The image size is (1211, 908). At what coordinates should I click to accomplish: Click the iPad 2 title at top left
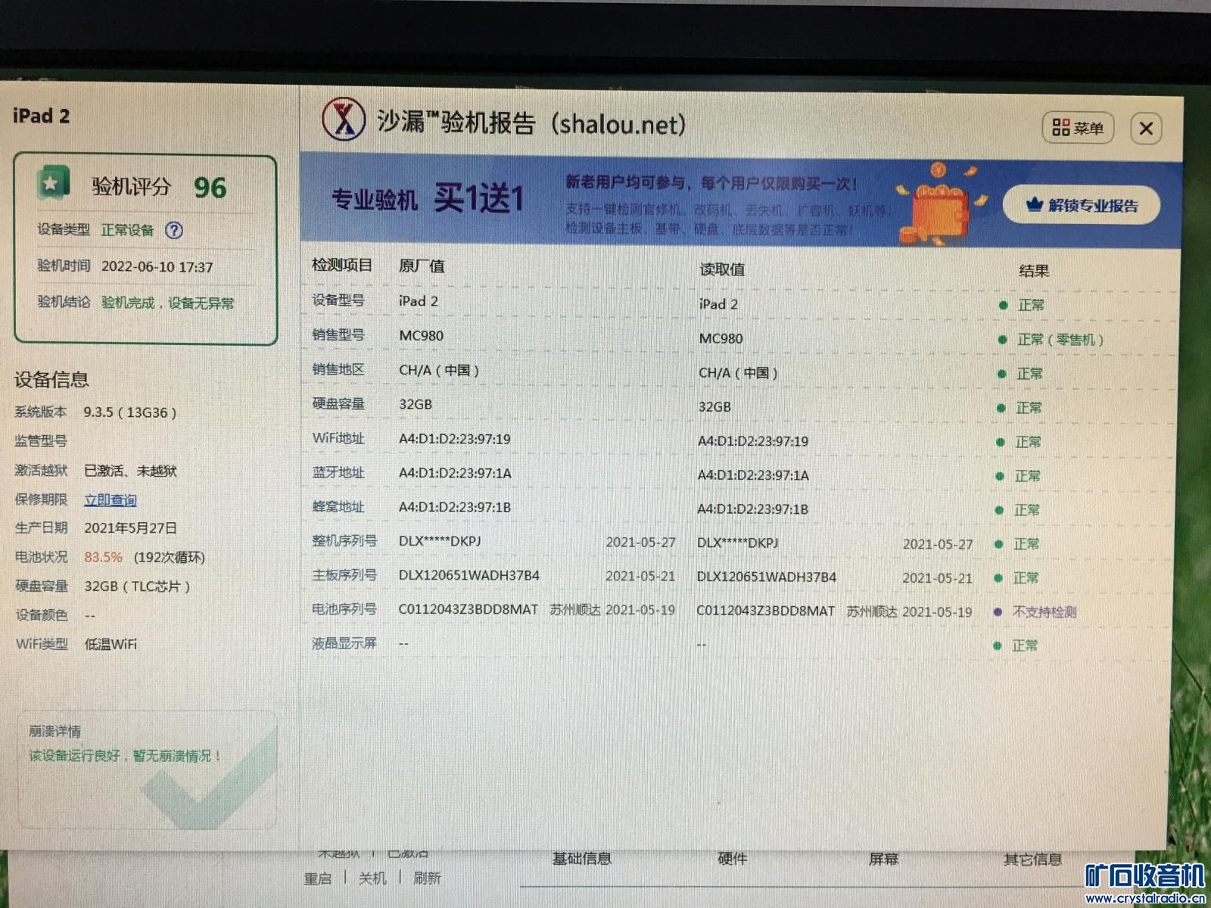(x=41, y=116)
